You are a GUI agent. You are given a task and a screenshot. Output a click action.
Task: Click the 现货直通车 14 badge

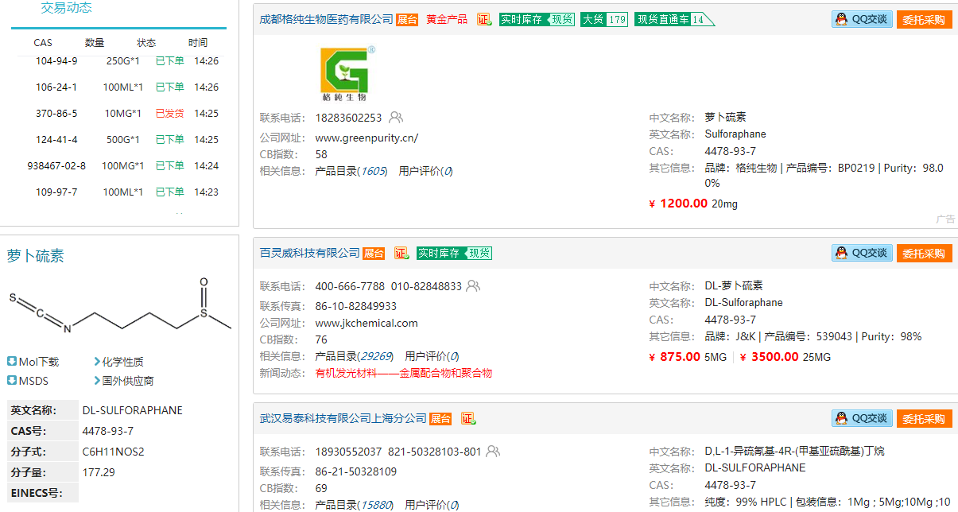tap(673, 19)
